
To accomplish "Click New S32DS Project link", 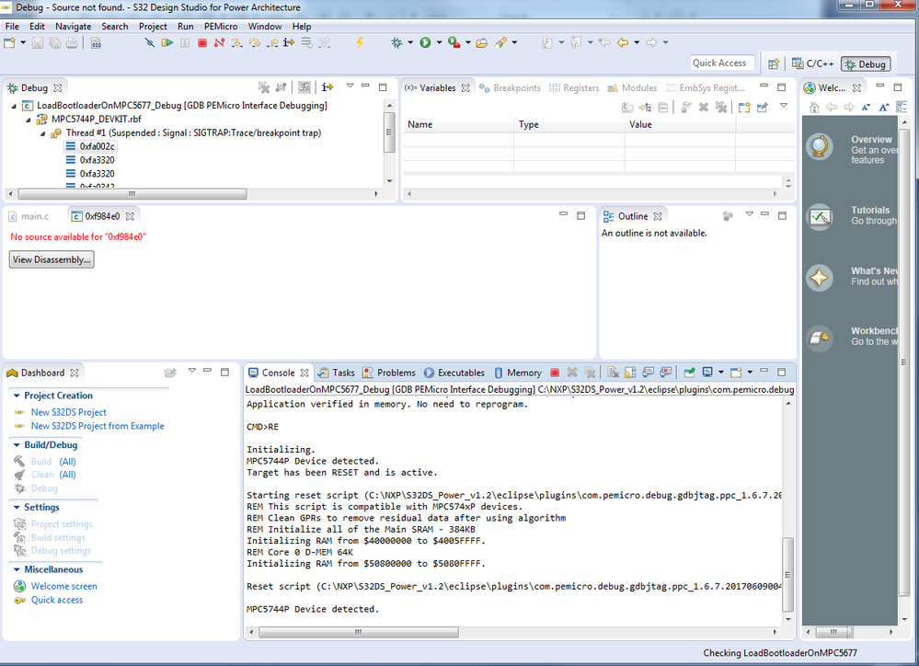I will 69,412.
